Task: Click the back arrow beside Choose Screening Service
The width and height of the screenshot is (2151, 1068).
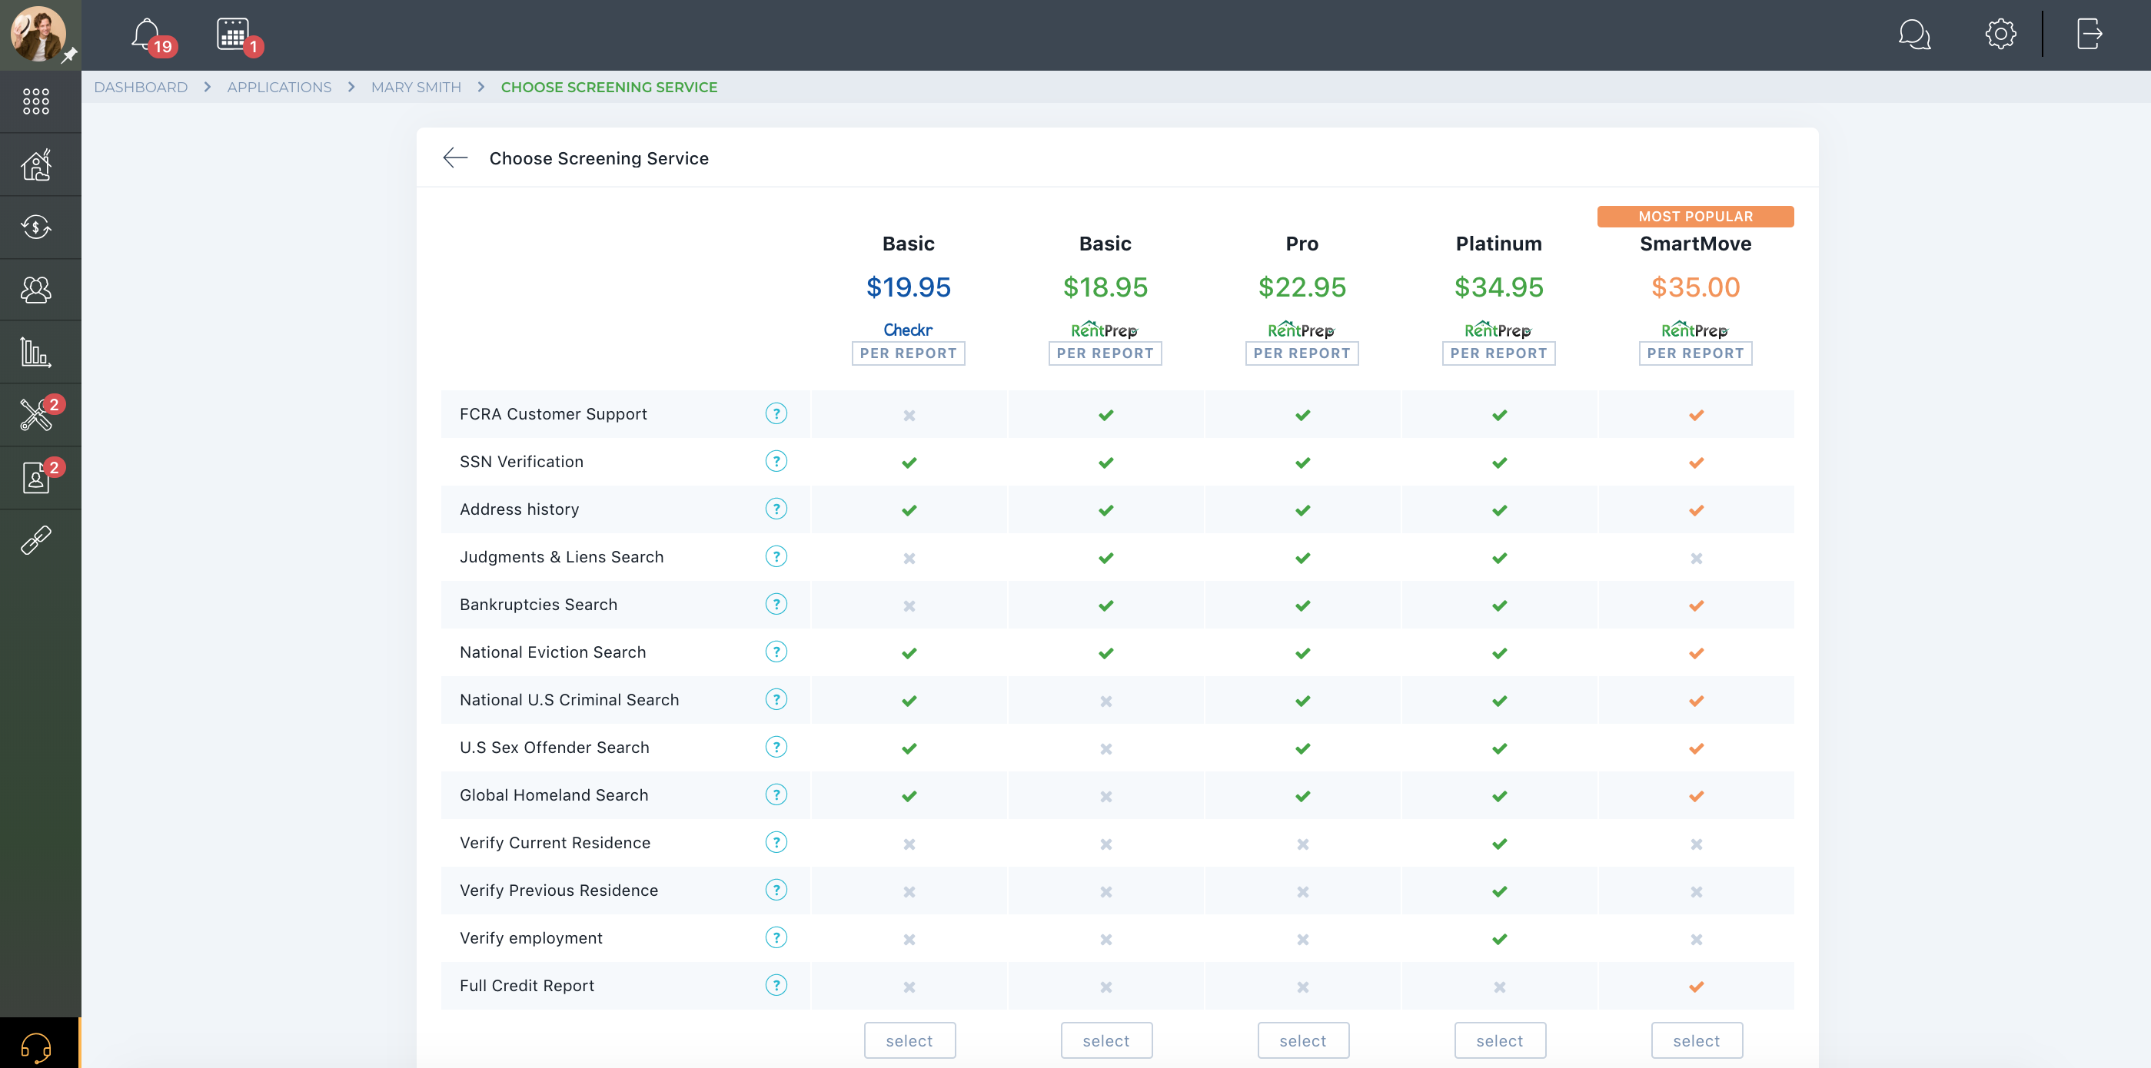Action: point(455,158)
